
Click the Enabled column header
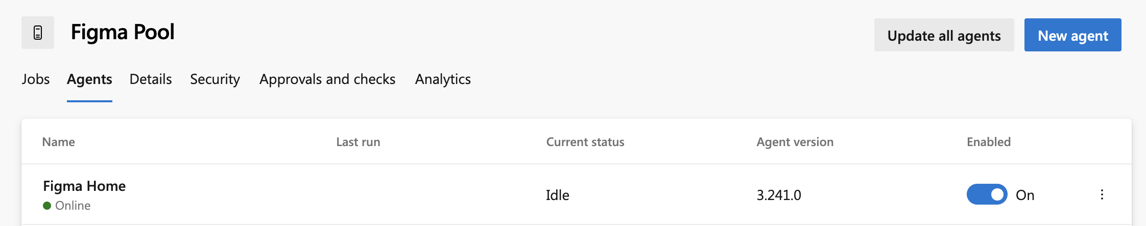[x=988, y=142]
